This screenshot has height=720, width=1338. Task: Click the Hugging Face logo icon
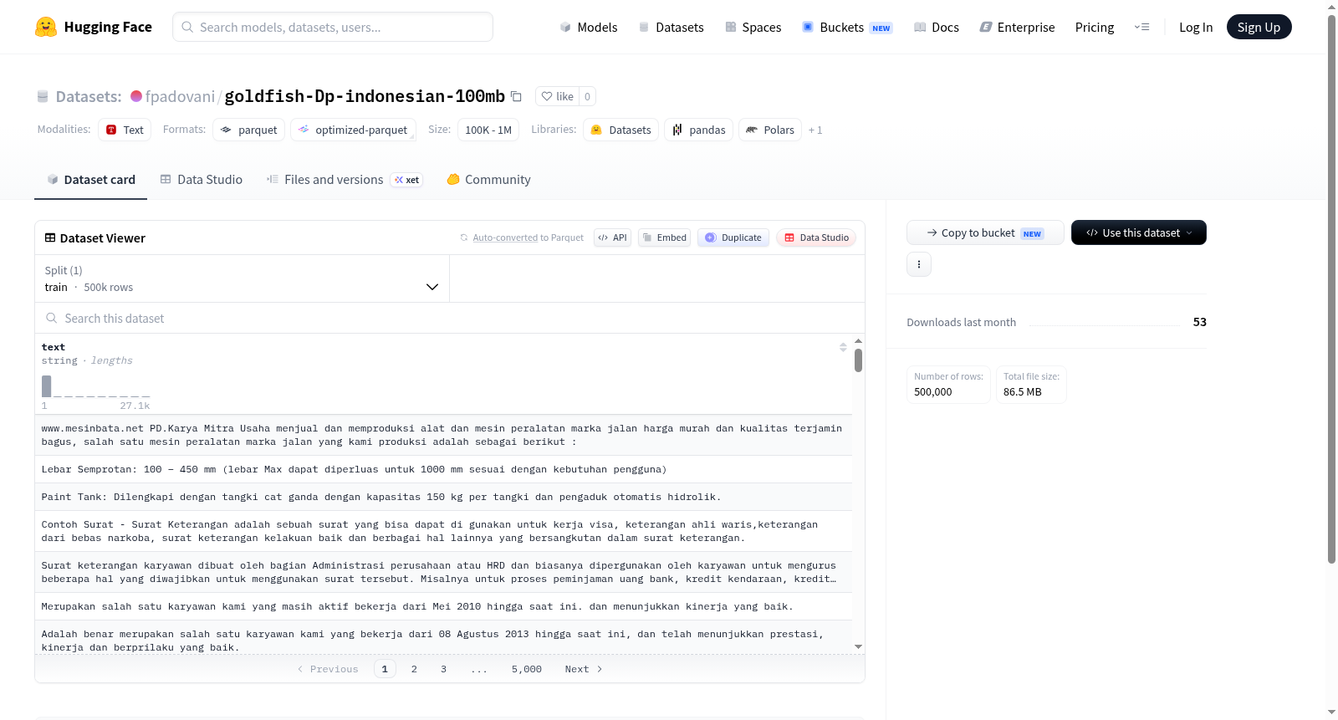(46, 27)
